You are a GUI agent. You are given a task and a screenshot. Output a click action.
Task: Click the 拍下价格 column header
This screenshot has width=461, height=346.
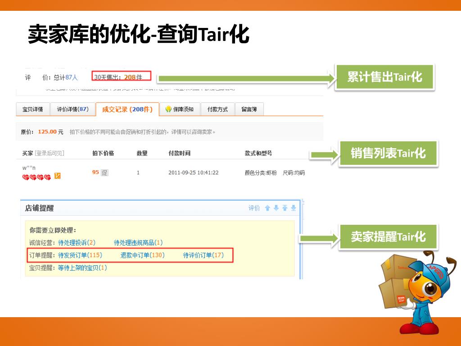[x=103, y=153]
